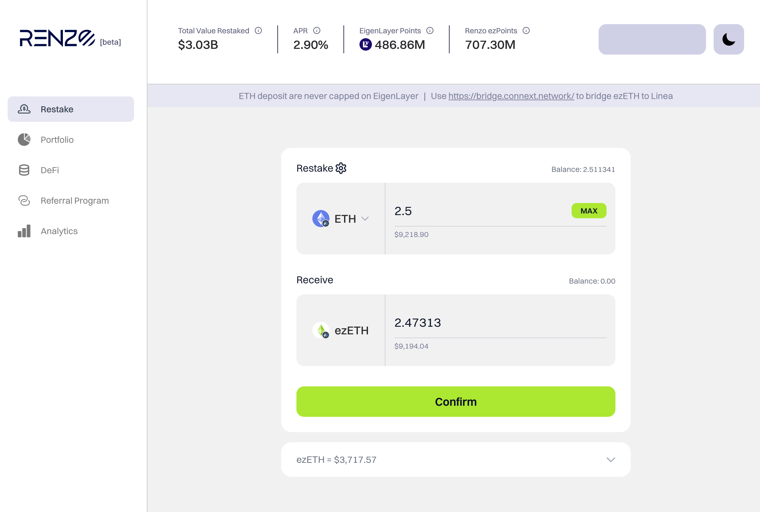This screenshot has height=512, width=760.
Task: Click the EigenLayer purple logo icon
Action: click(365, 44)
